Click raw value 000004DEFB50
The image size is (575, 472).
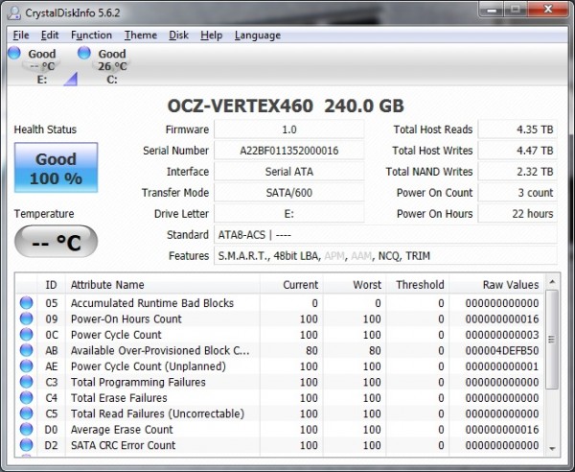click(502, 350)
